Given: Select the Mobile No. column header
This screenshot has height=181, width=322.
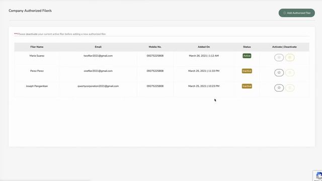Looking at the screenshot, I should pyautogui.click(x=155, y=47).
